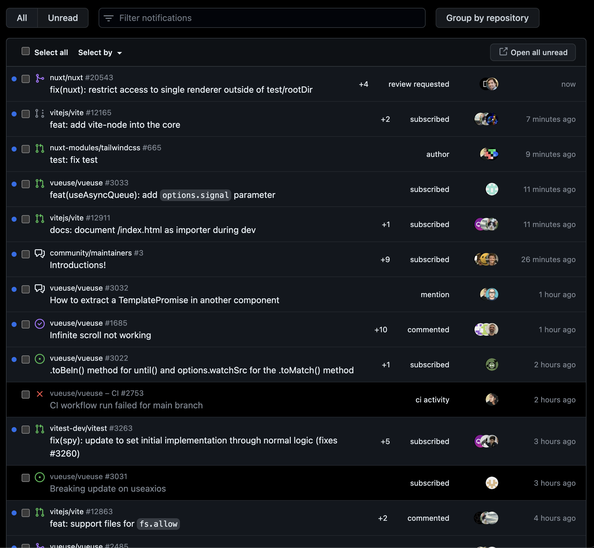Screen dimensions: 594x548
Task: Click open issue icon for vueuse #3022
Action: 40,359
